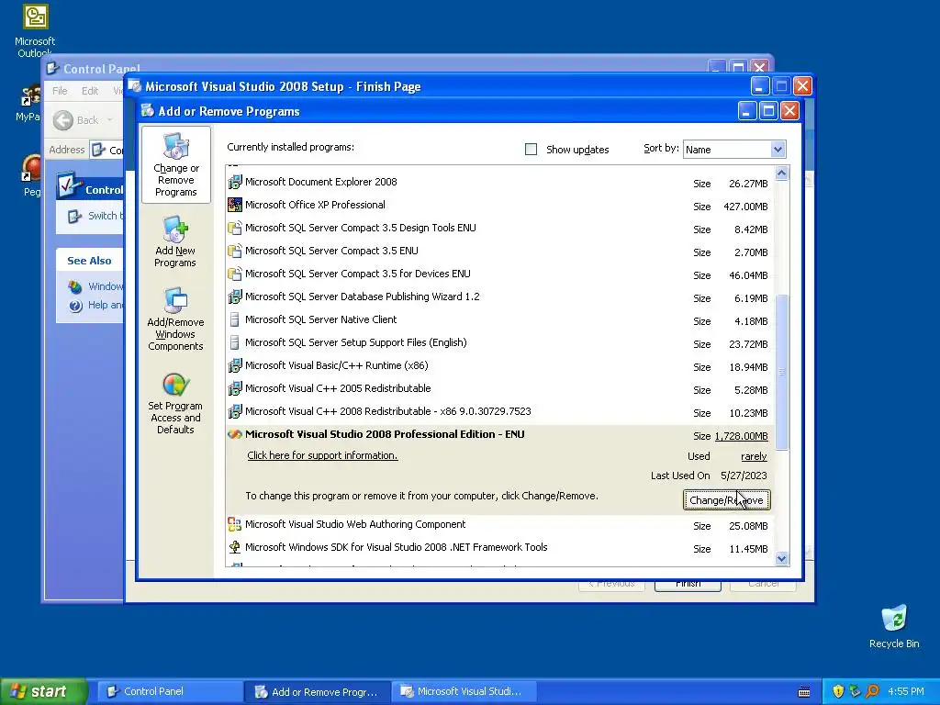Select Microsoft Document Explorer 2008 entry
940x705 pixels.
pos(498,183)
